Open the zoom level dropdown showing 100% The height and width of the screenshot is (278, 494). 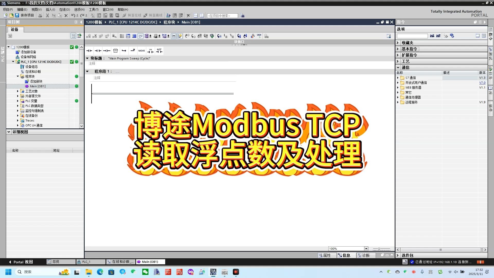coord(366,248)
